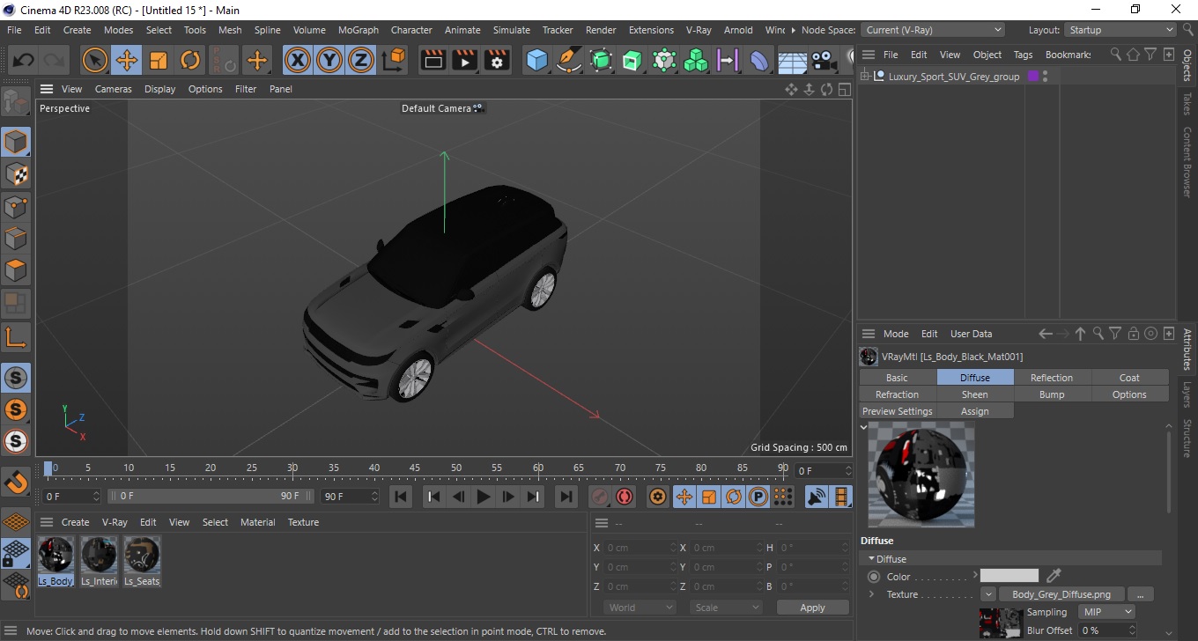Open the Preview Settings tab button
Image resolution: width=1198 pixels, height=641 pixels.
point(897,411)
